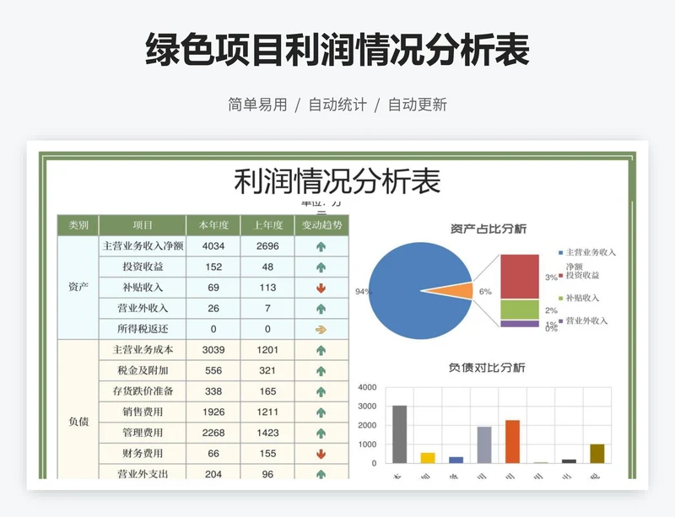
Task: Select the cell with value 4034
Action: [x=213, y=246]
